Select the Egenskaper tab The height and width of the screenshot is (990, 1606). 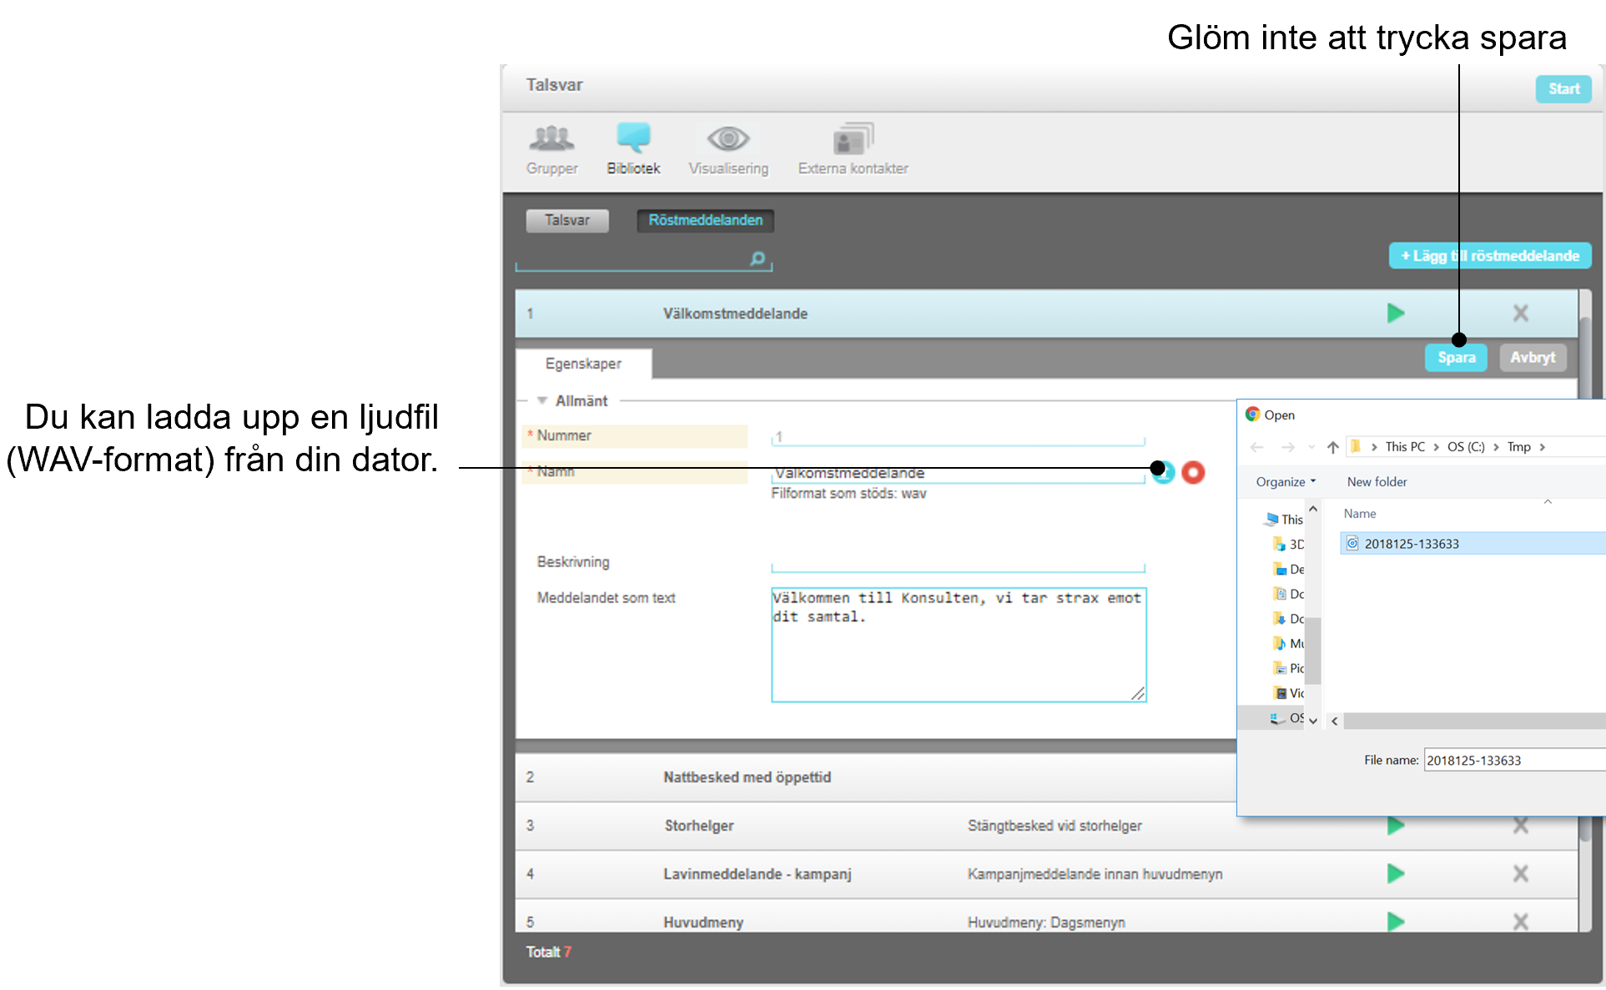(583, 364)
